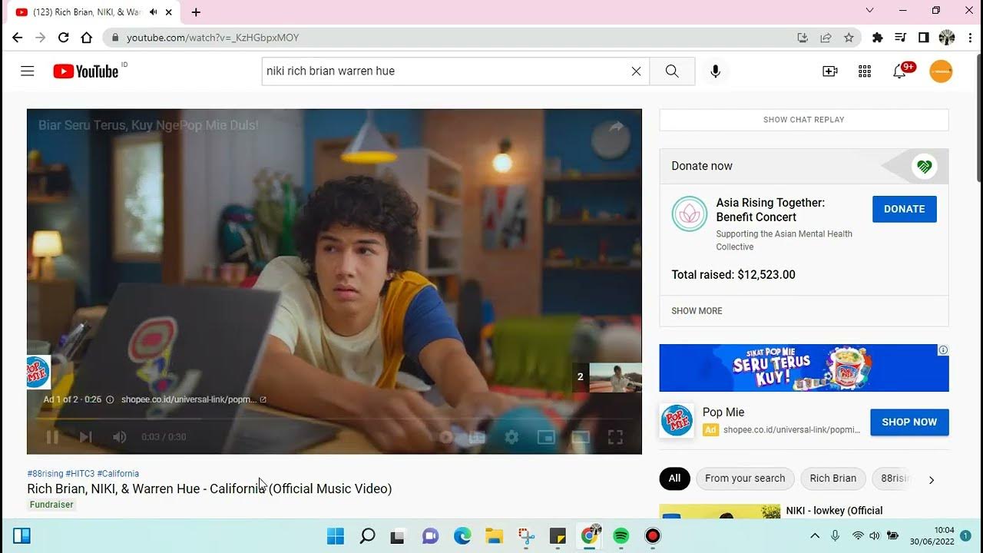
Task: Click the #88rising hashtag
Action: point(45,474)
